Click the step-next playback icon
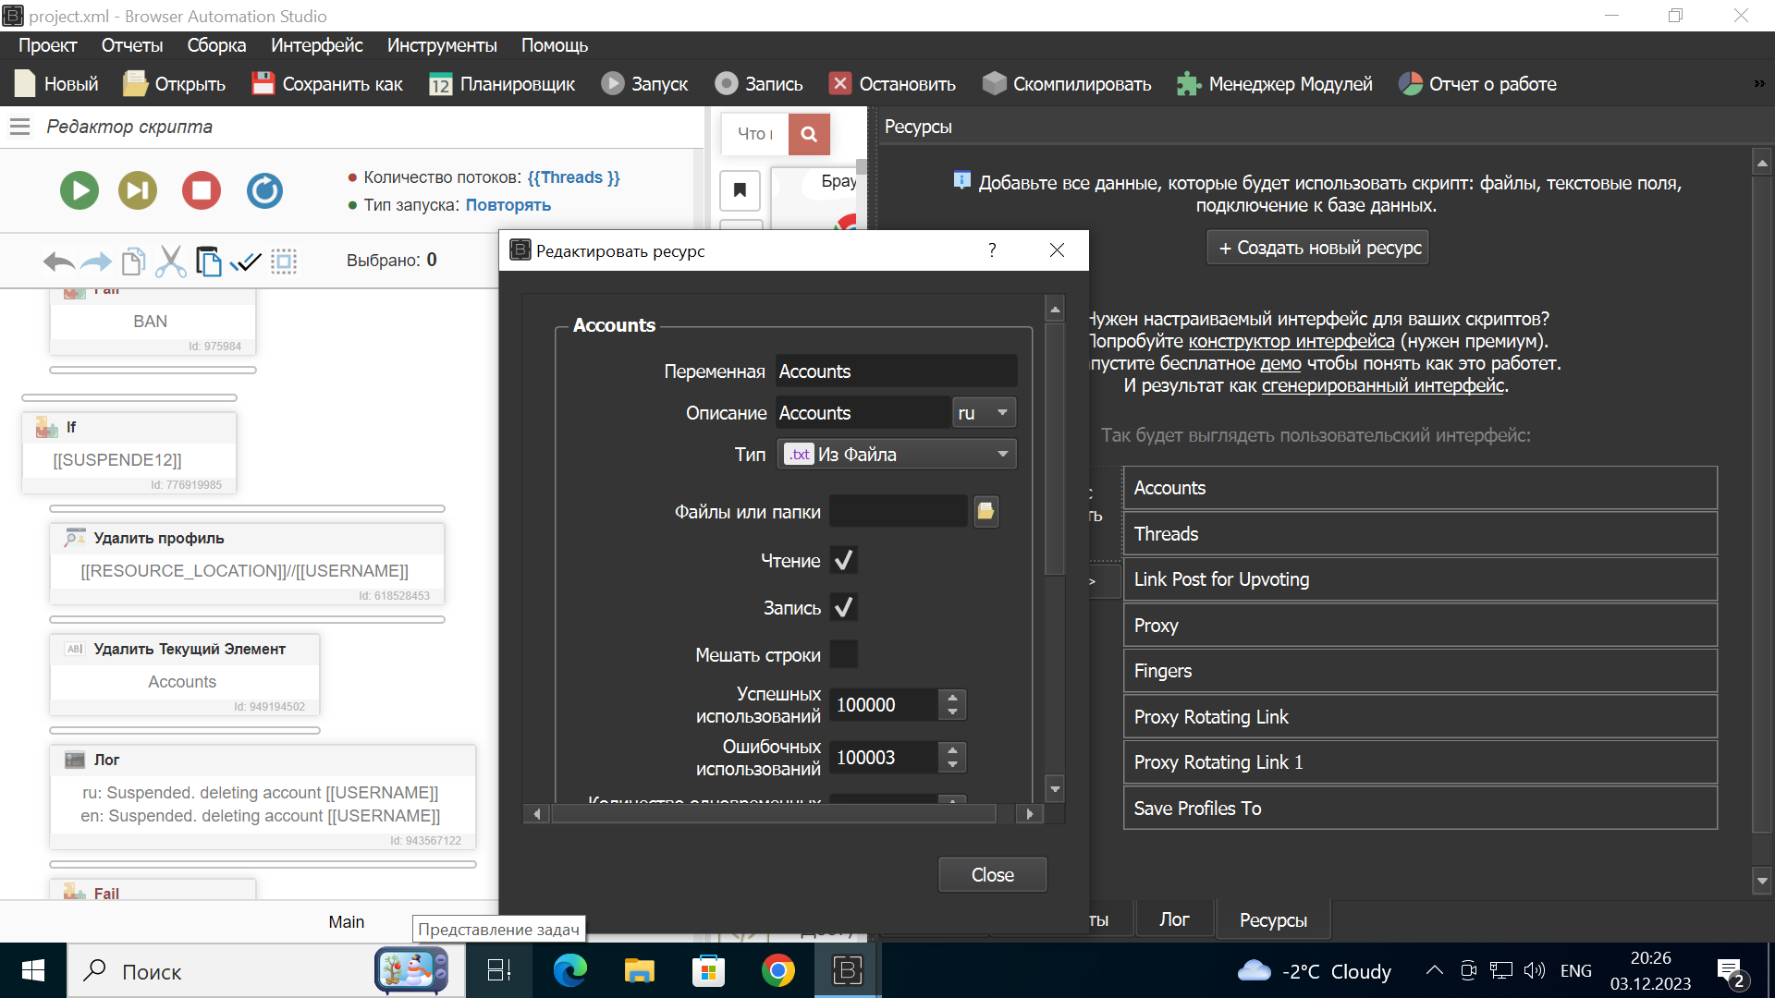Image resolution: width=1775 pixels, height=998 pixels. pos(138,191)
